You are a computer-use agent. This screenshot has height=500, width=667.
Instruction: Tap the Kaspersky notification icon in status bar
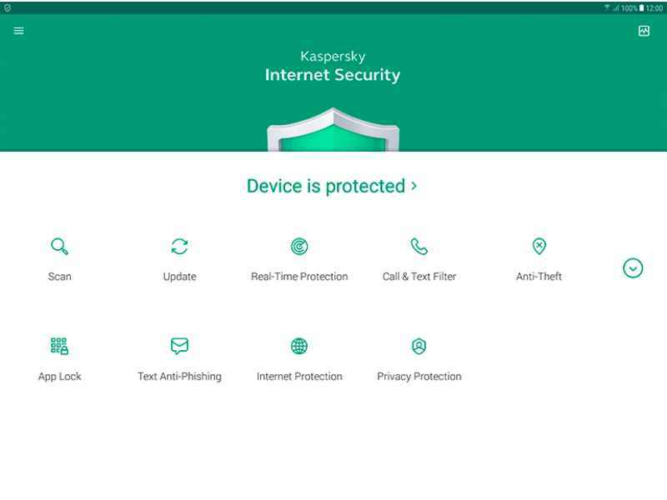(8, 7)
